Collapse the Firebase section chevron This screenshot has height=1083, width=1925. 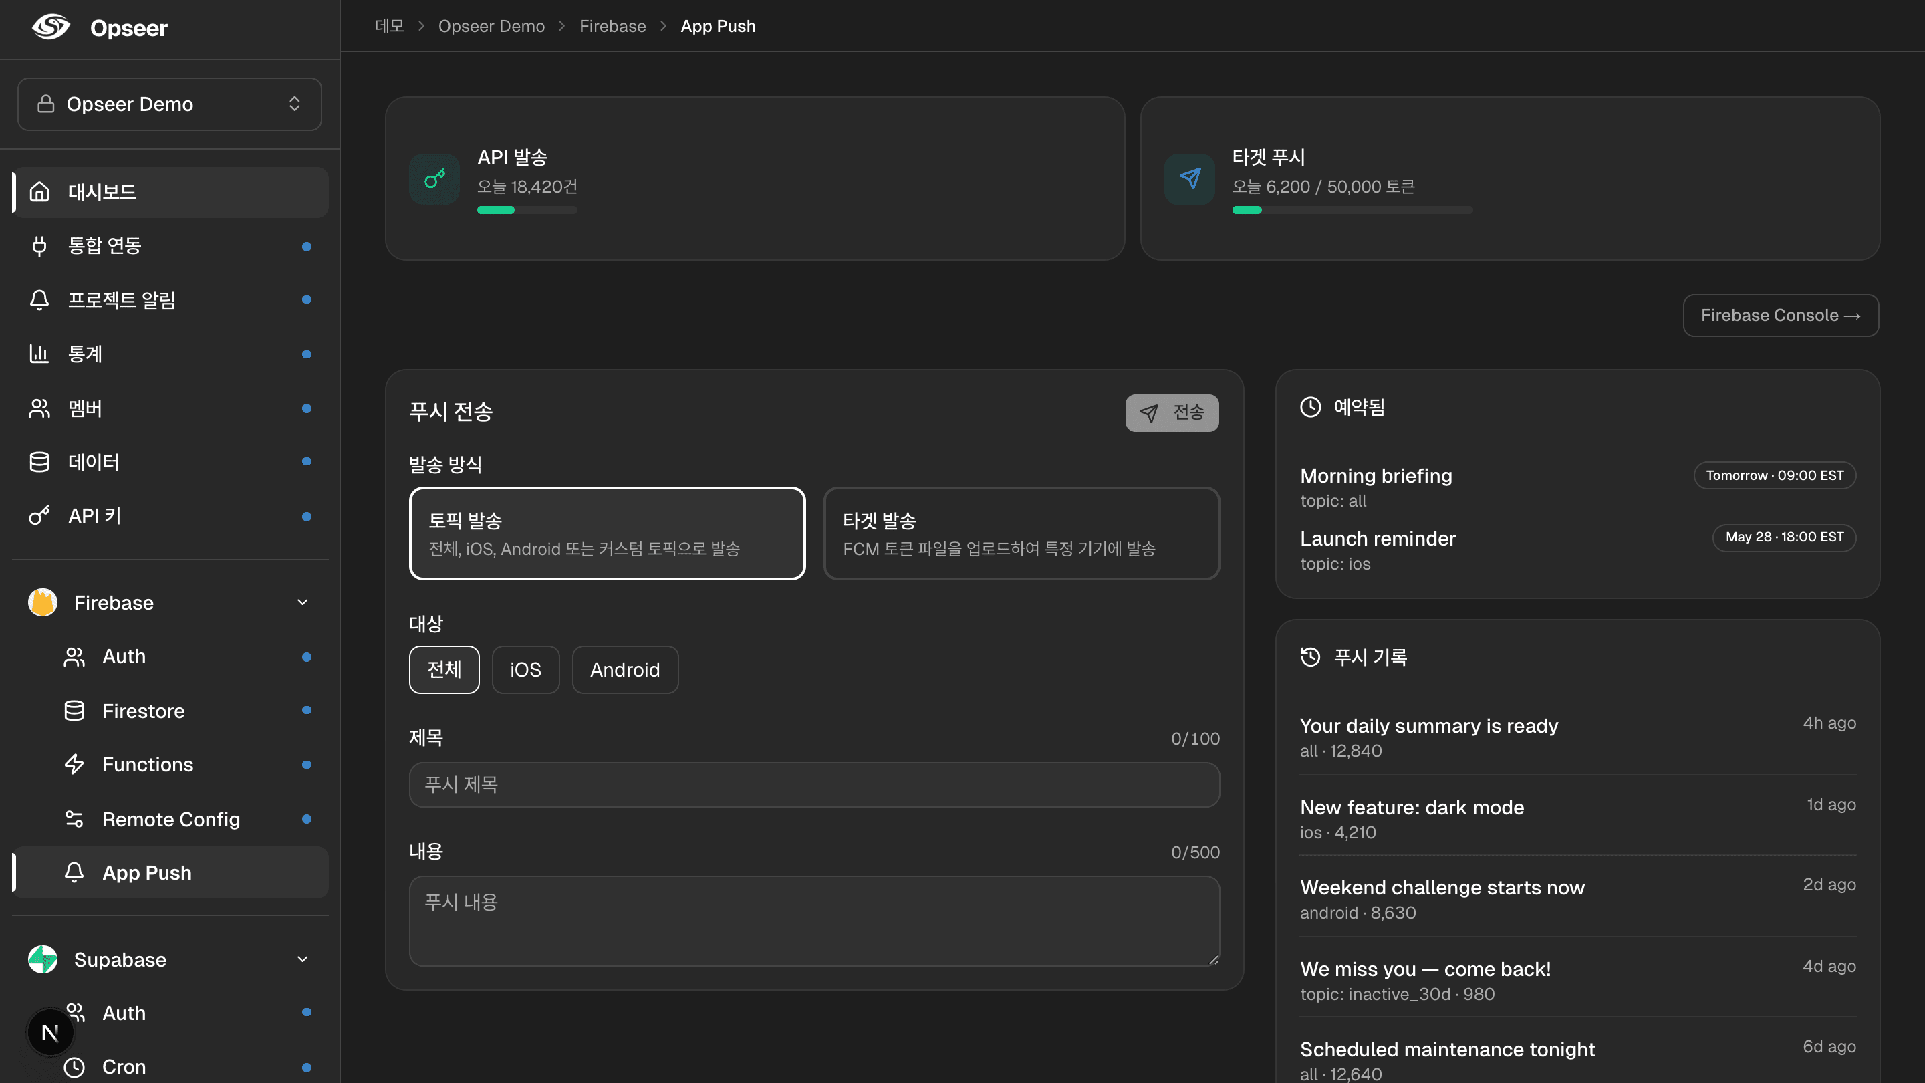(303, 602)
